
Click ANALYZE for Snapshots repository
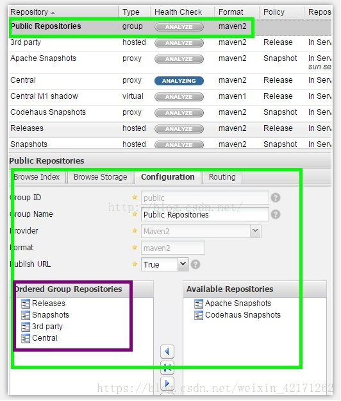point(179,145)
